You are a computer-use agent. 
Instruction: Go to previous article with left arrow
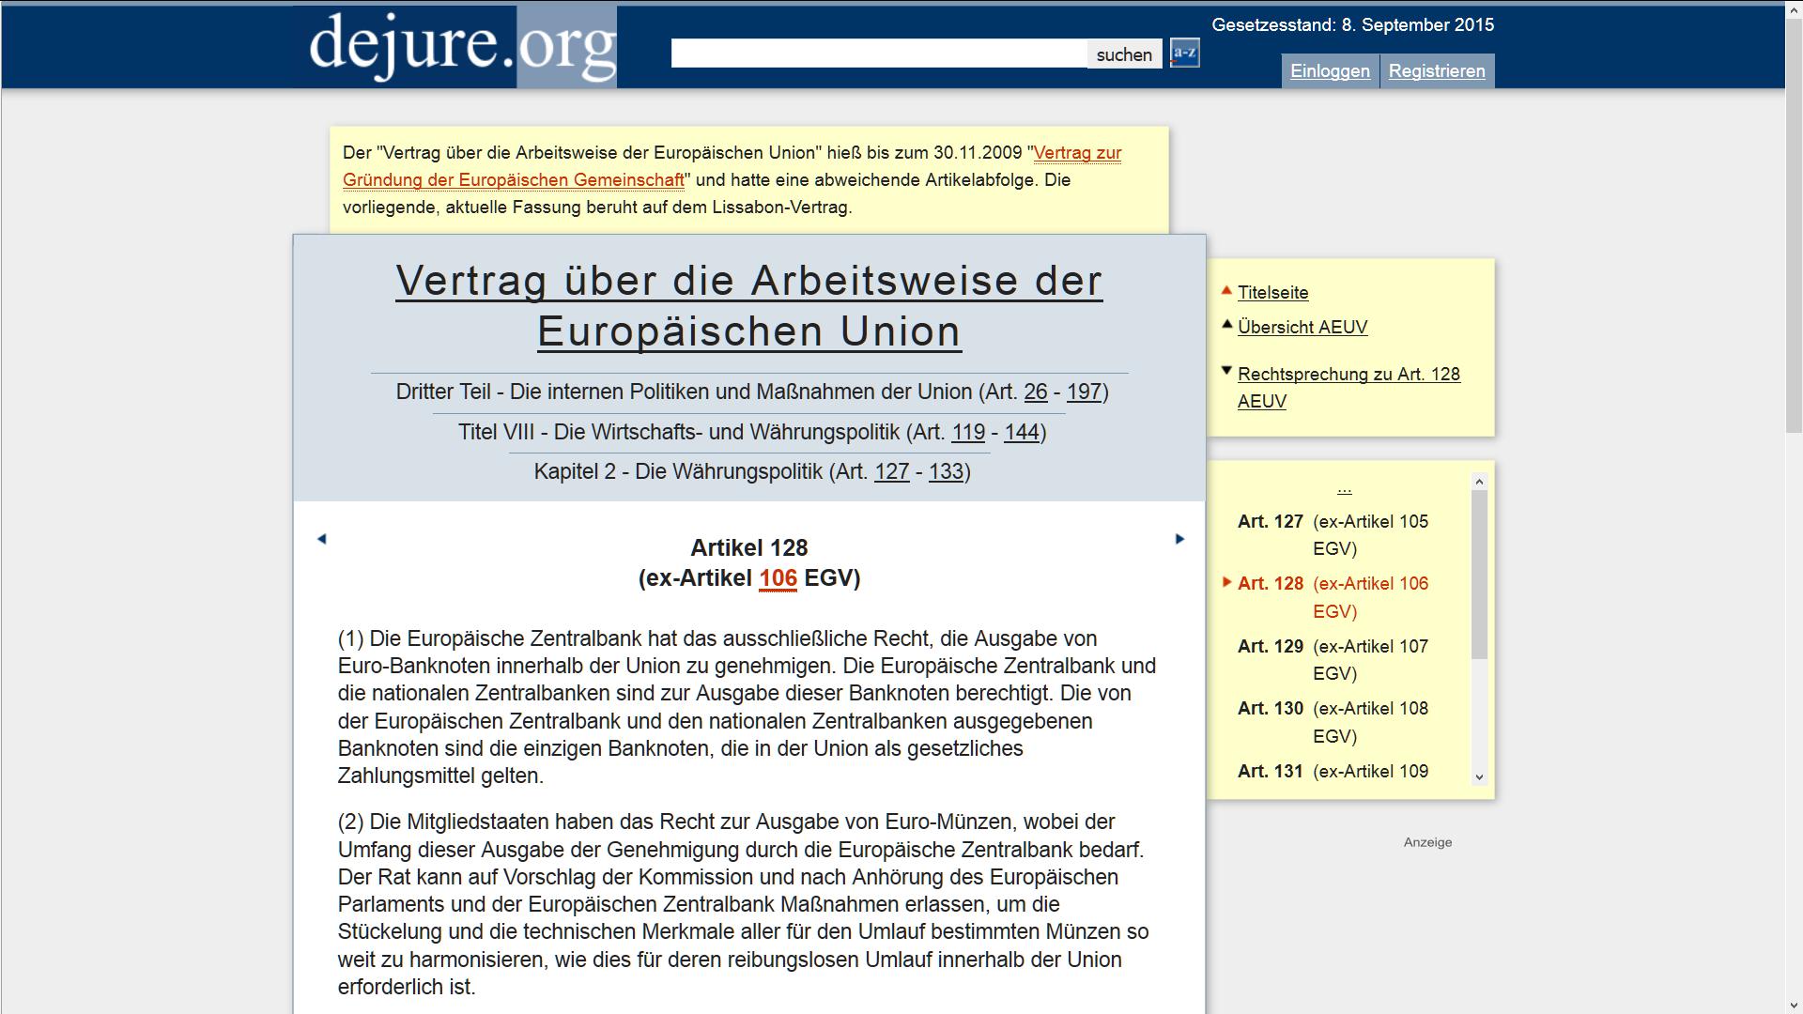(322, 539)
